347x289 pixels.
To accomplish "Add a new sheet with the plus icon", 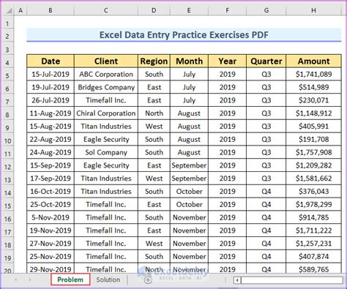I will click(148, 280).
